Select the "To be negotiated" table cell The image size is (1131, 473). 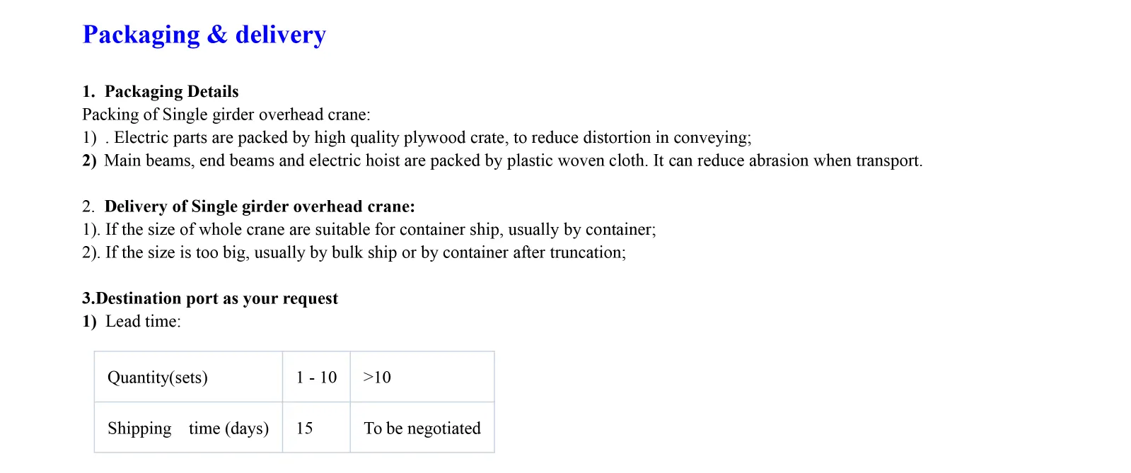tap(422, 428)
